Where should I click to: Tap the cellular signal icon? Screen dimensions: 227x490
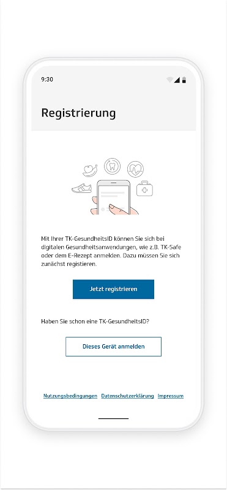coord(177,80)
